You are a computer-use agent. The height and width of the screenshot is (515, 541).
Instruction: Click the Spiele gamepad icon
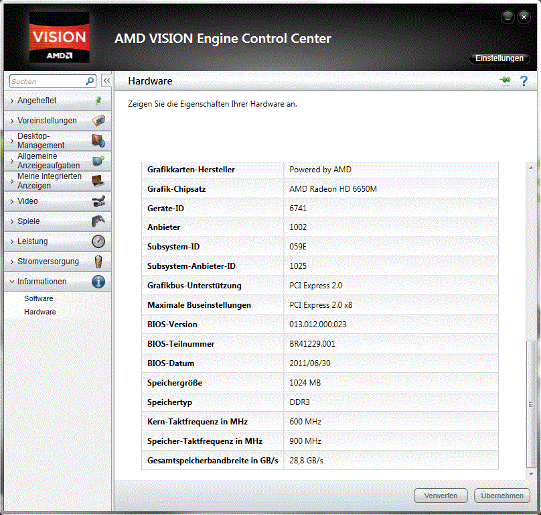click(x=98, y=221)
